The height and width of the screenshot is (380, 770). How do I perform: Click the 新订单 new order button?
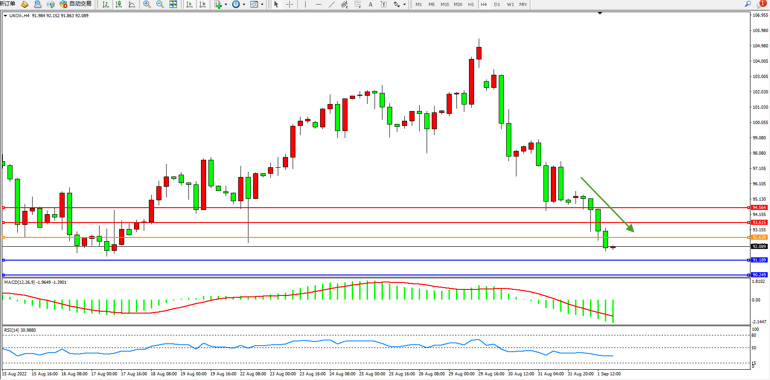click(7, 4)
